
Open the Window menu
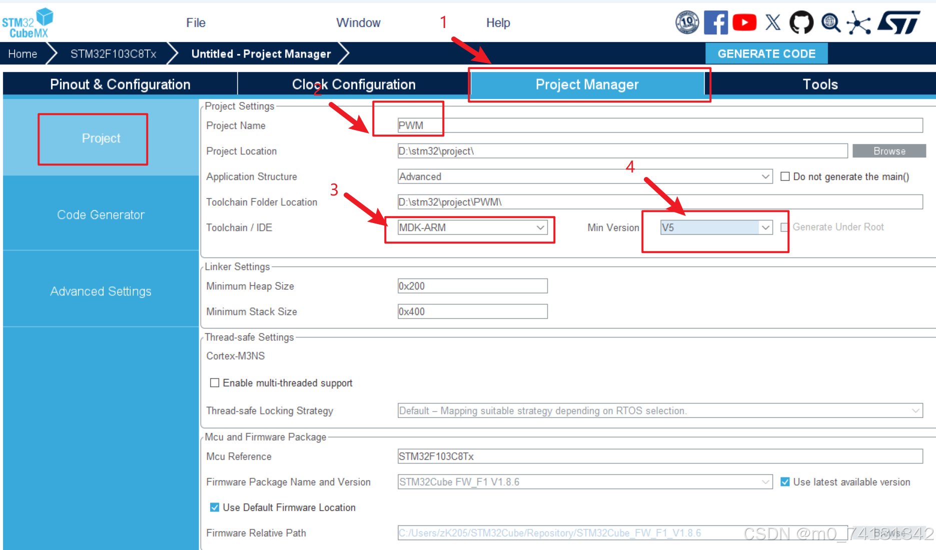[358, 23]
